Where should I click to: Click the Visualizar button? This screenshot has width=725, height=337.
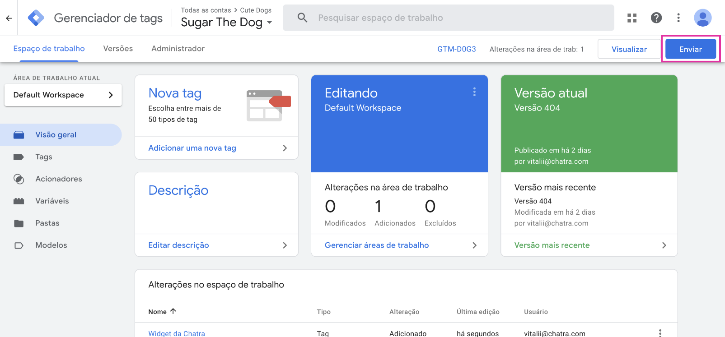point(629,49)
